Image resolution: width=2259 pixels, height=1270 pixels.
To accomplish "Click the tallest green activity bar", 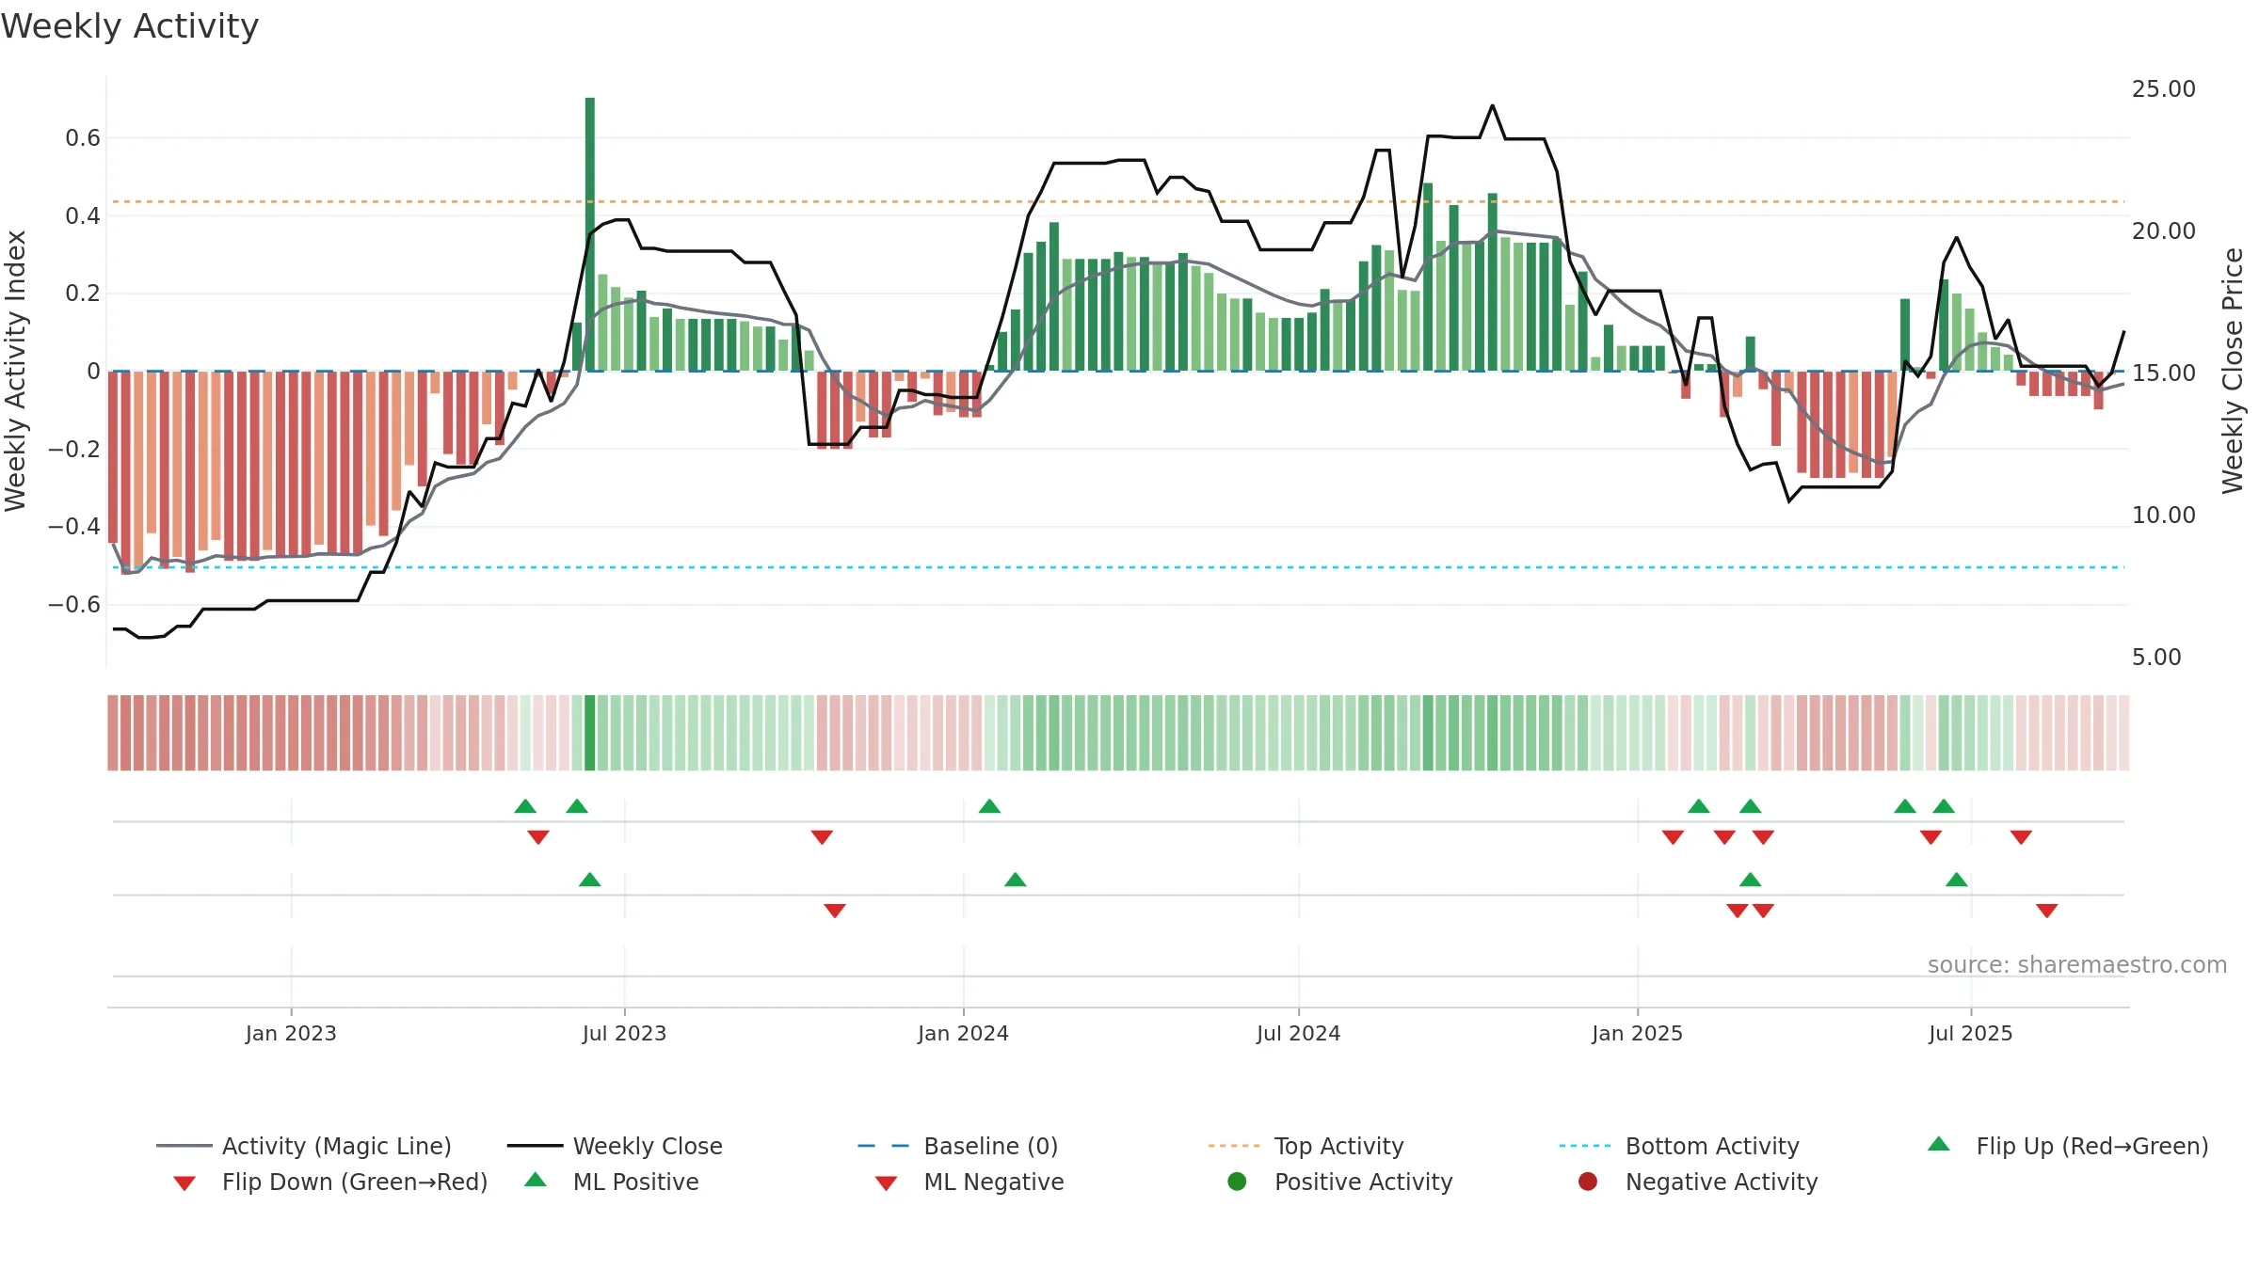I will (590, 234).
